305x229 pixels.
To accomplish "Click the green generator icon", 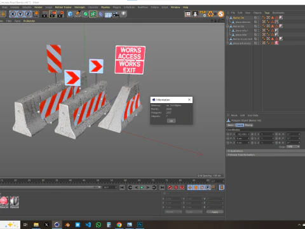I will (85, 14).
